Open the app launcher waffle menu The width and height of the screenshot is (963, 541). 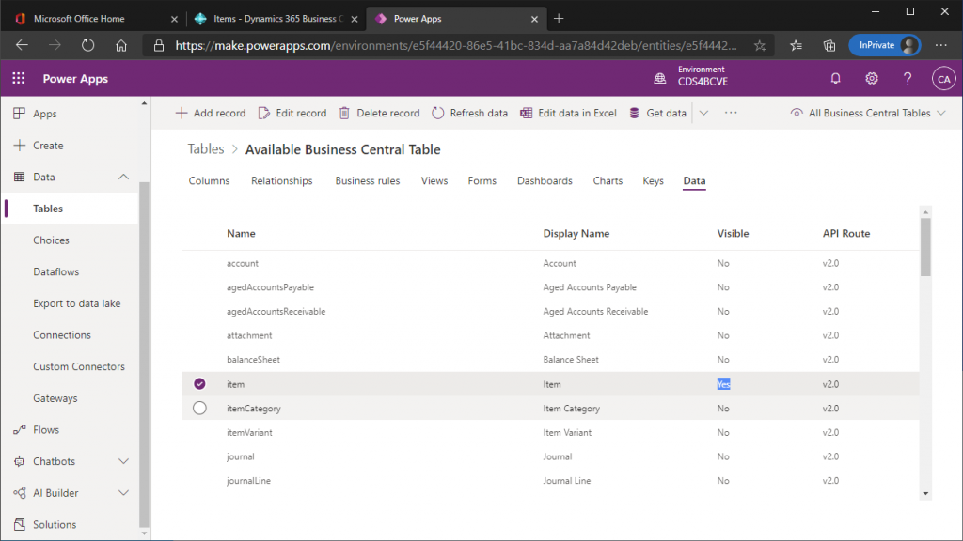click(19, 79)
